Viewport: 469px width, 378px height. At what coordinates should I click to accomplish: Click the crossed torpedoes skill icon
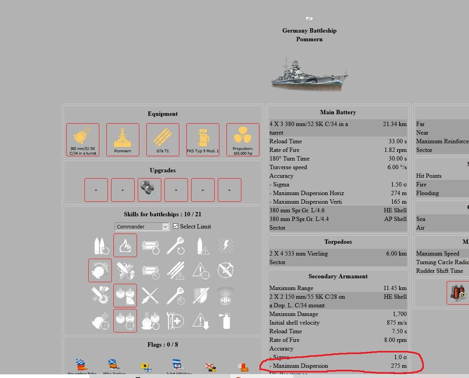pyautogui.click(x=150, y=296)
